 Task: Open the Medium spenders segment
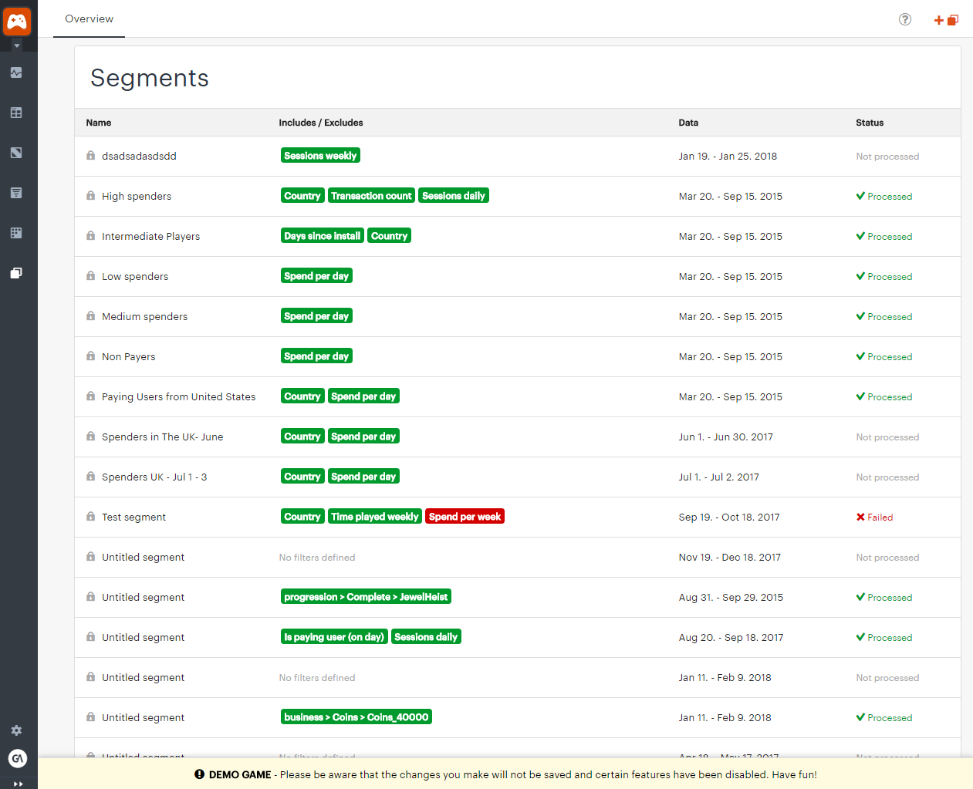(144, 316)
